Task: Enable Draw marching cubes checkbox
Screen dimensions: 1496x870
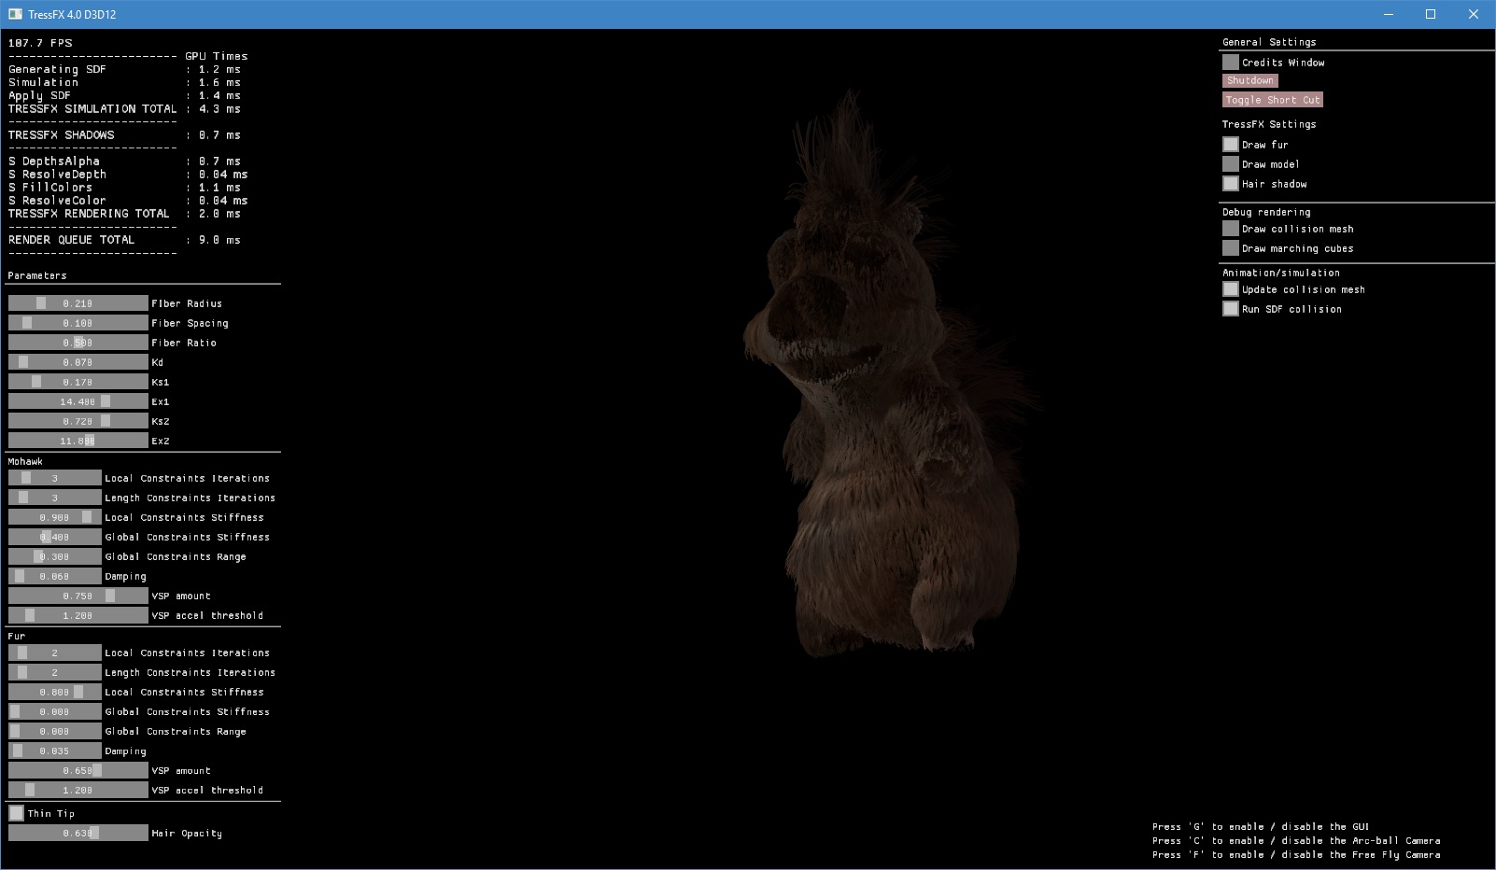Action: pyautogui.click(x=1231, y=248)
